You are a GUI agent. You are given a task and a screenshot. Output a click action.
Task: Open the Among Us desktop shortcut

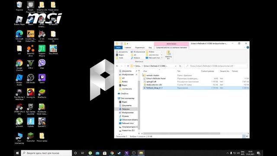click(31, 94)
